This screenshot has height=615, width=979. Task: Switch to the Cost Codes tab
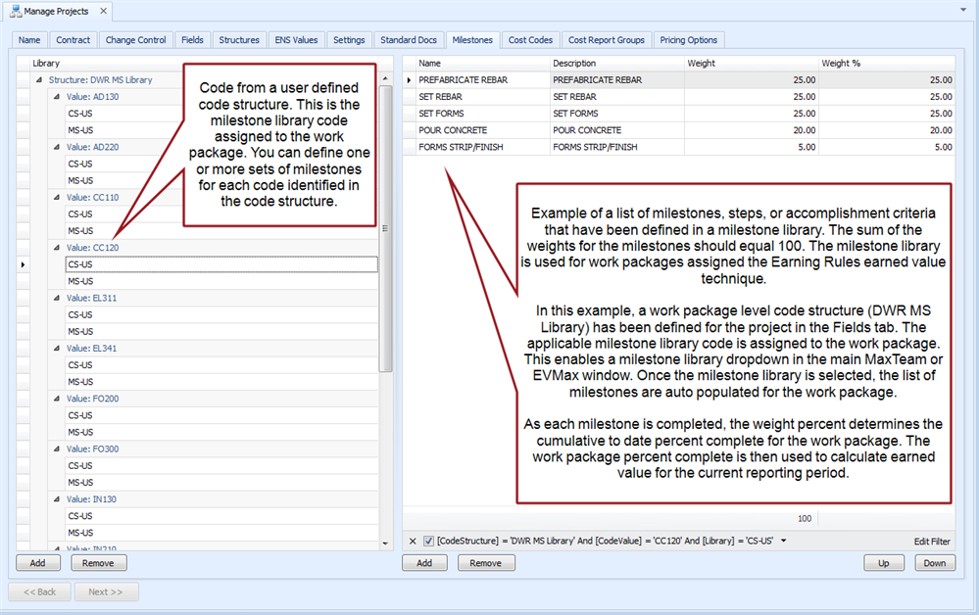530,40
